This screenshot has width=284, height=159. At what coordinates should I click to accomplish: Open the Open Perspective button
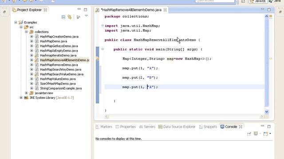click(243, 1)
